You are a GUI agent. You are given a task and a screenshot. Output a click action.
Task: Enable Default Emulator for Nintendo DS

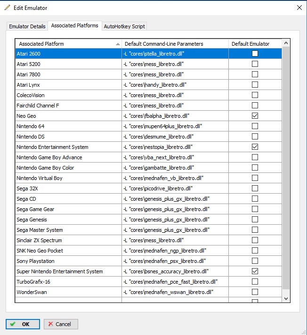click(x=255, y=137)
